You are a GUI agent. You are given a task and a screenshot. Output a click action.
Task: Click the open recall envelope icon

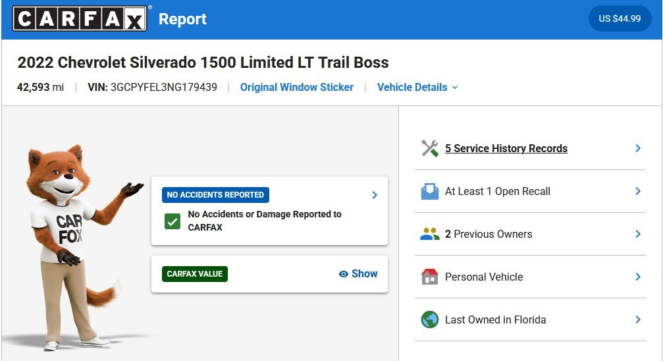[x=429, y=191]
